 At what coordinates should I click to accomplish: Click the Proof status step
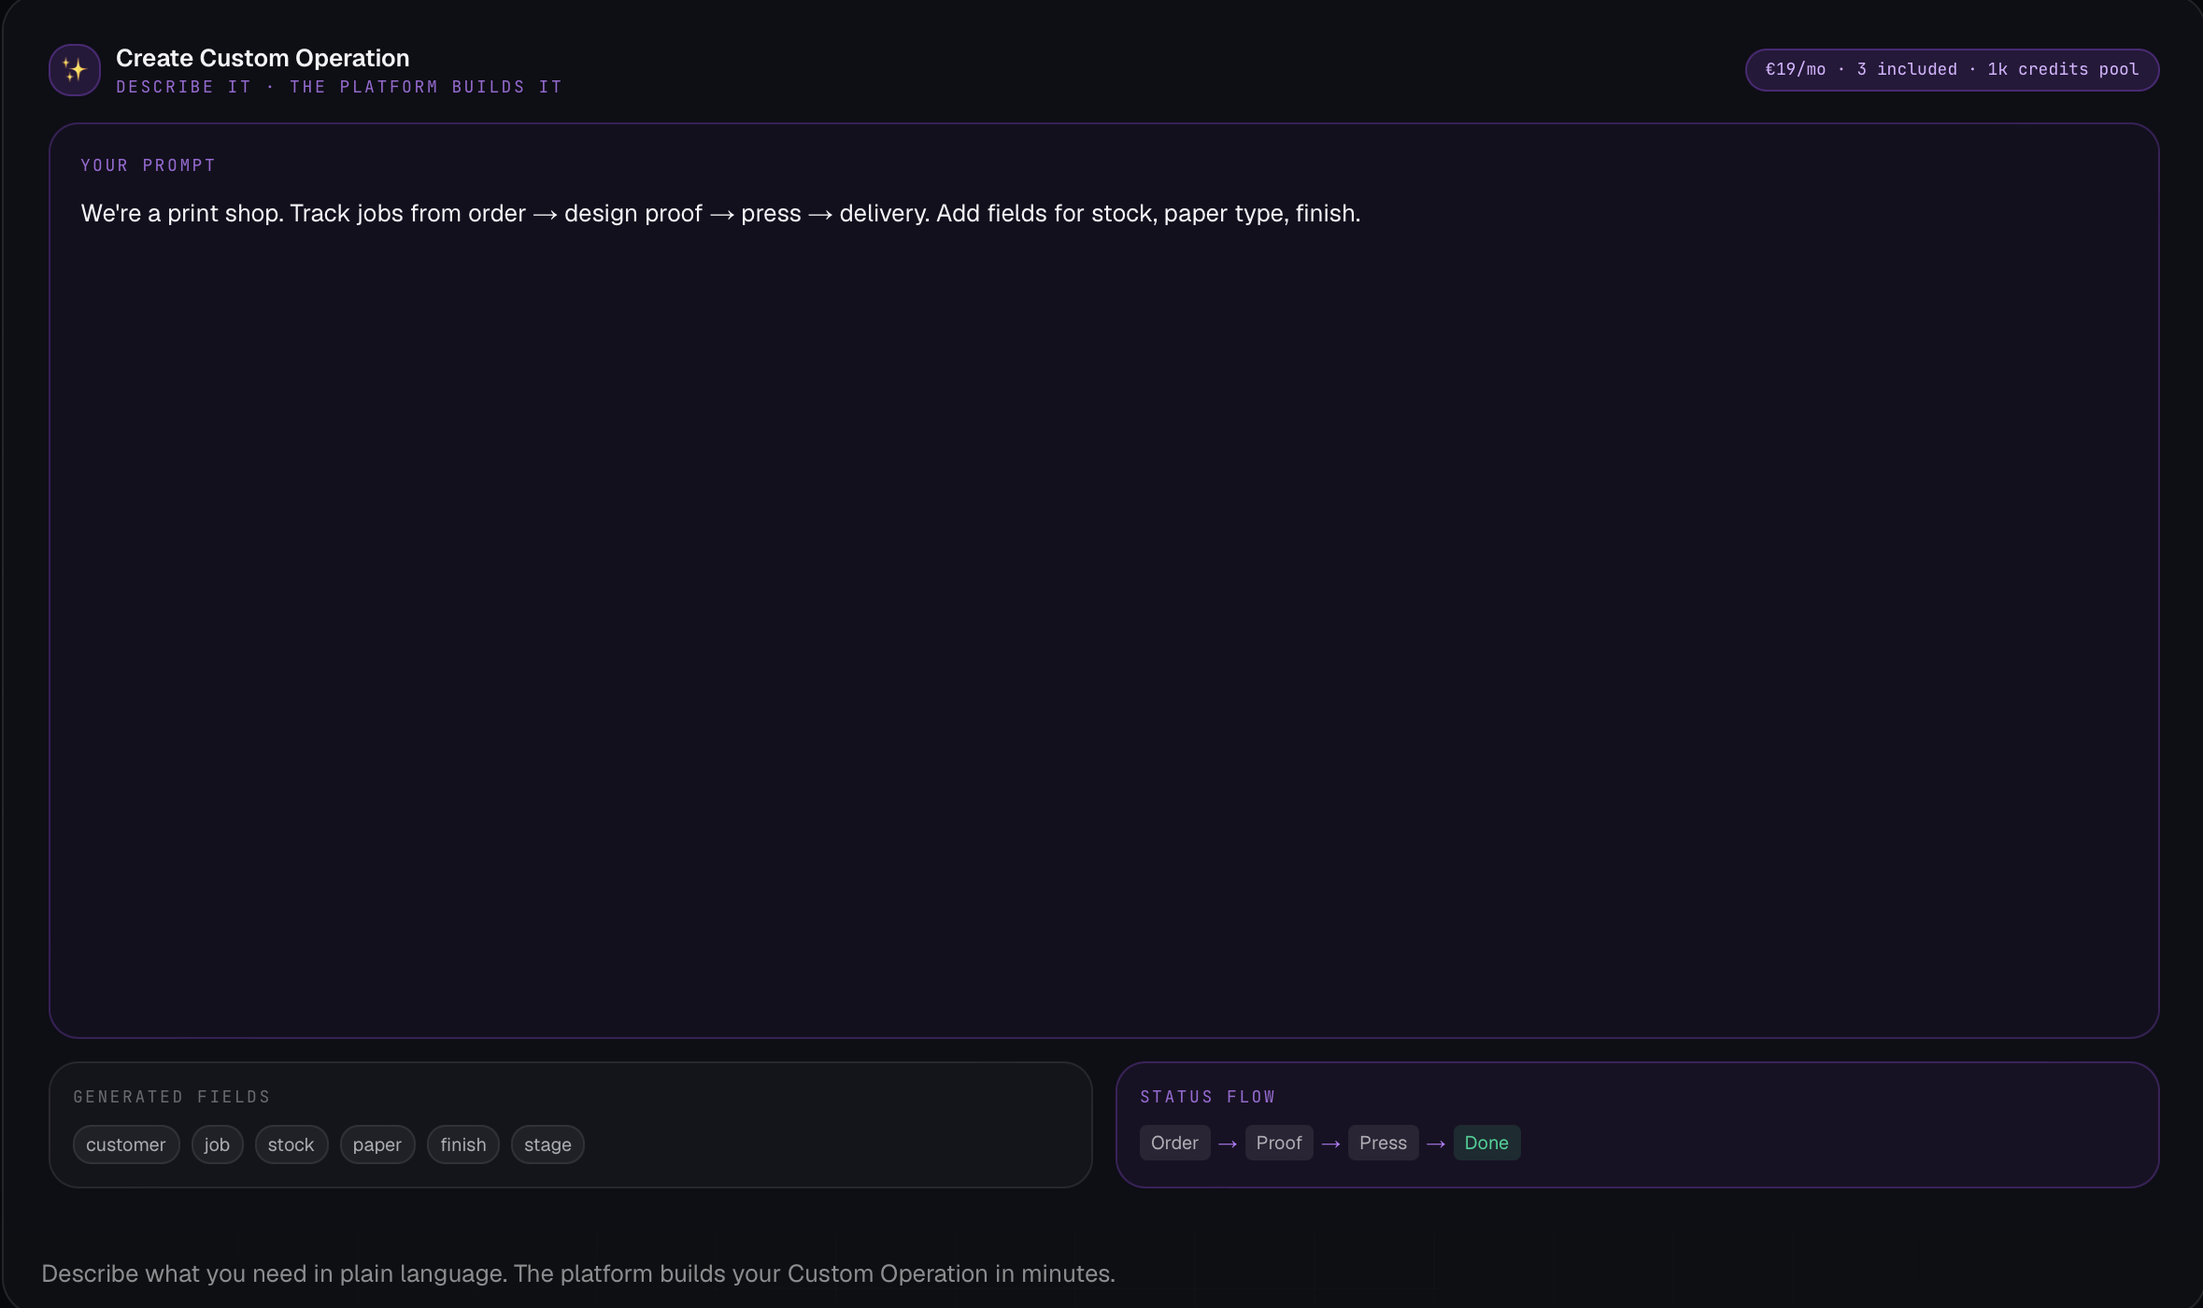[1279, 1143]
